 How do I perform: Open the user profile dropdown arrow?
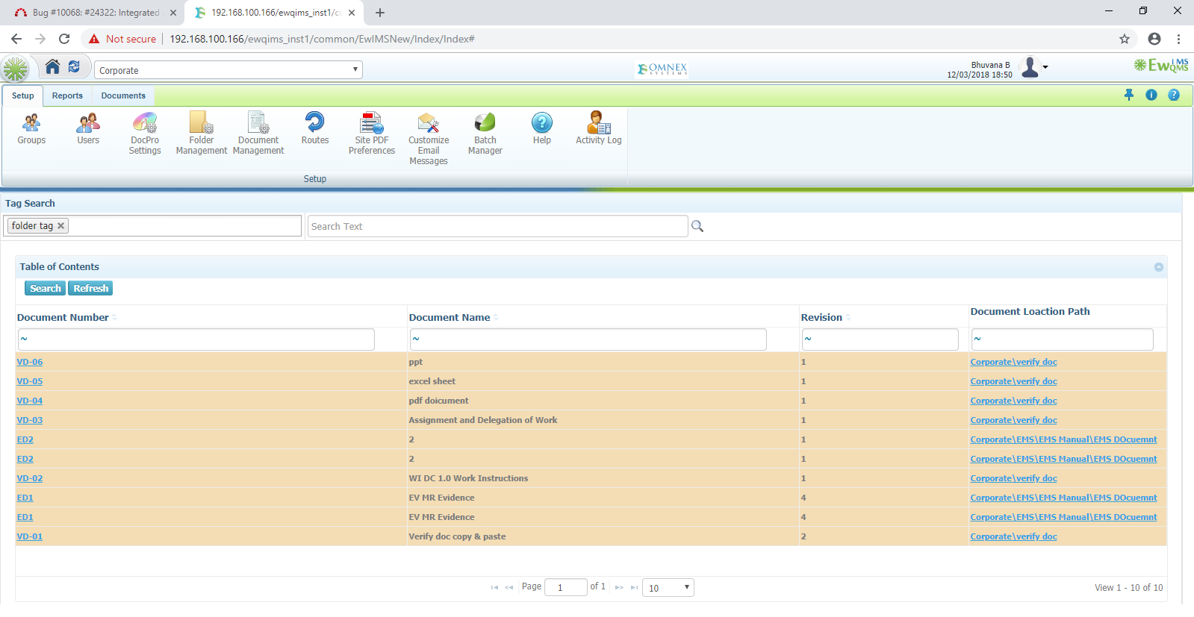pos(1045,67)
